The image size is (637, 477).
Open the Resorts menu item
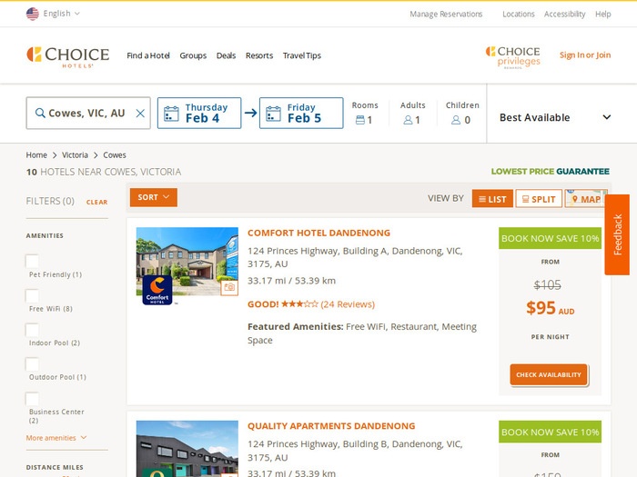coord(259,55)
